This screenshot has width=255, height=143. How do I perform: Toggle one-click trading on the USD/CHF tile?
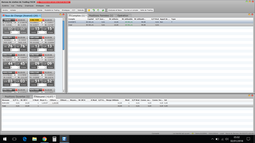16,55
